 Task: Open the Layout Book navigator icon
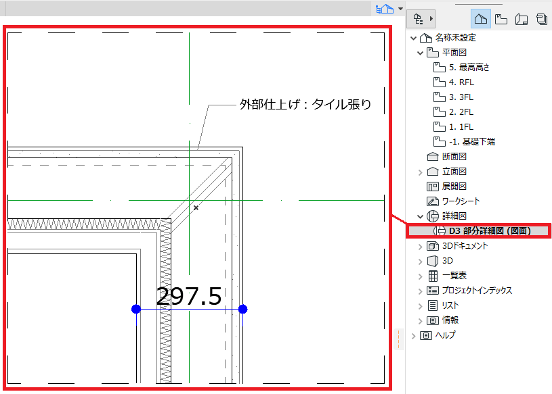[522, 19]
